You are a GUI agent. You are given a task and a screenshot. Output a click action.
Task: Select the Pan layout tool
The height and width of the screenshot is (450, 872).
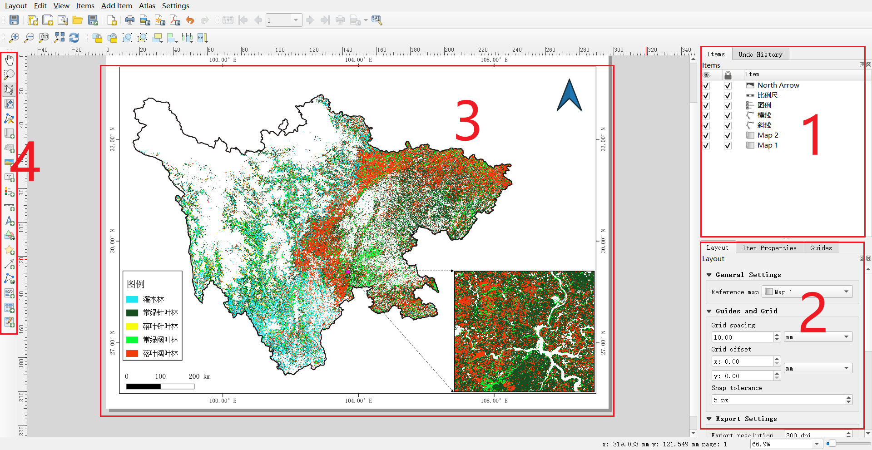coord(9,60)
